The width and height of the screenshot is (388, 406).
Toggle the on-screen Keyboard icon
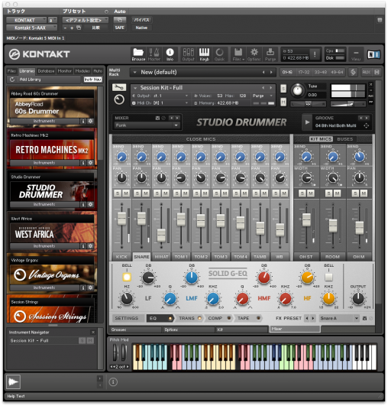click(204, 54)
